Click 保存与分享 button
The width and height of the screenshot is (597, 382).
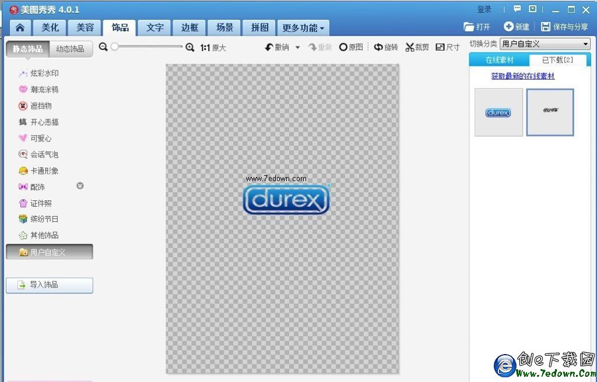(x=565, y=27)
